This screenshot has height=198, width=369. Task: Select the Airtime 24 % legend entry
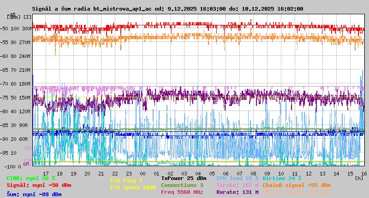[282, 178]
